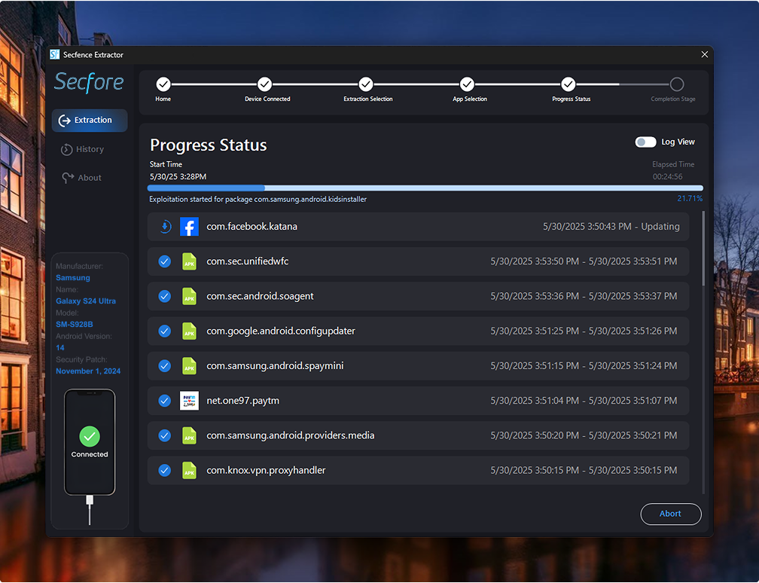759x583 pixels.
Task: Open the Extraction sidebar section
Action: click(90, 121)
